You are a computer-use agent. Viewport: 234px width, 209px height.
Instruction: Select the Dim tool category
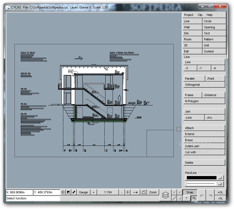192,33
